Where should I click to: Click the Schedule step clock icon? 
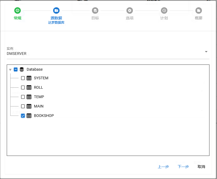(164, 10)
